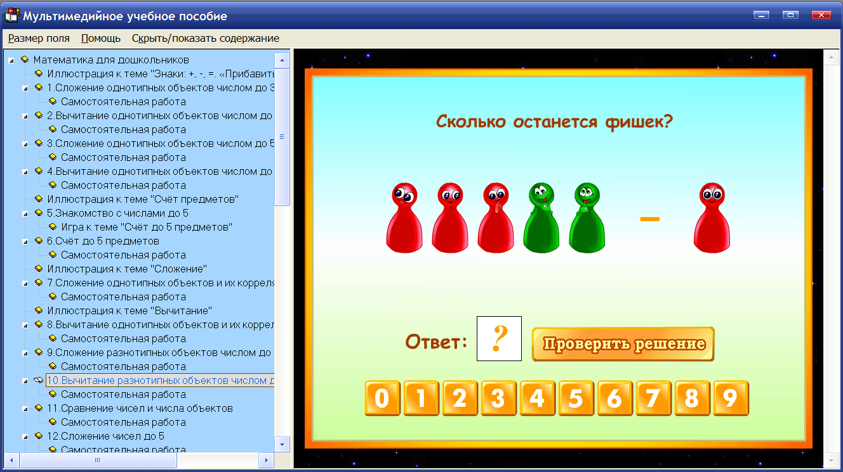Open Самостоятельная работа under item 3
The height and width of the screenshot is (472, 843).
point(123,157)
